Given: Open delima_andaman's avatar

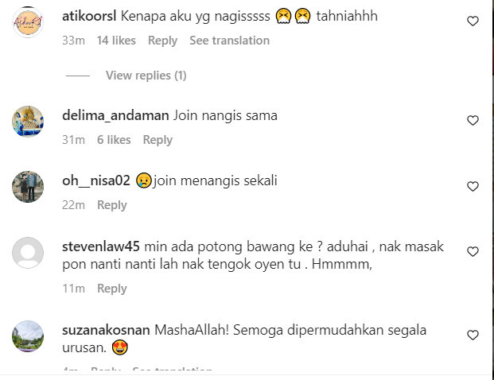Looking at the screenshot, I should (28, 121).
